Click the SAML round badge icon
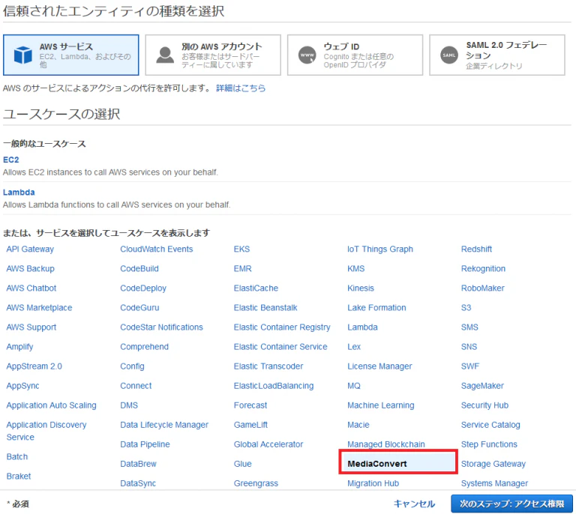 (449, 55)
